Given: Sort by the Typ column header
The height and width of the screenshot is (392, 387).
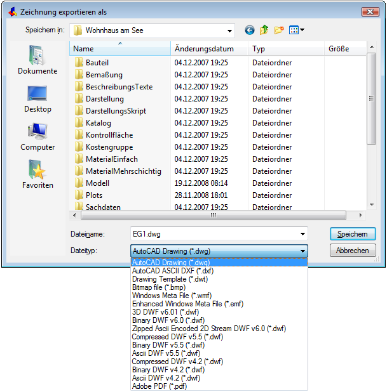Looking at the screenshot, I should coord(287,48).
